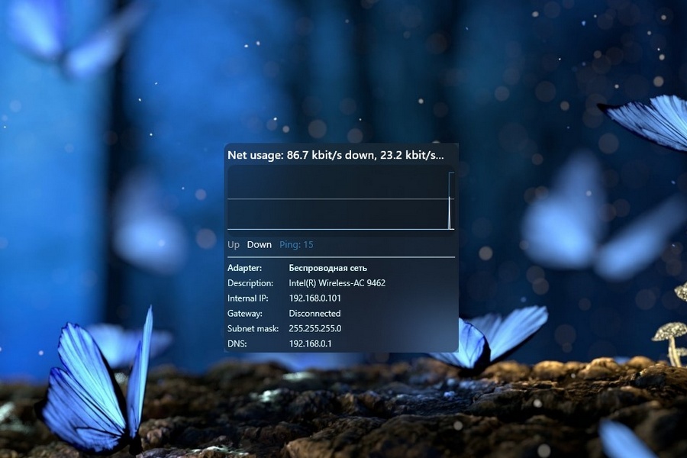This screenshot has height=458, width=687.
Task: Click the network traffic graph area
Action: (336, 185)
